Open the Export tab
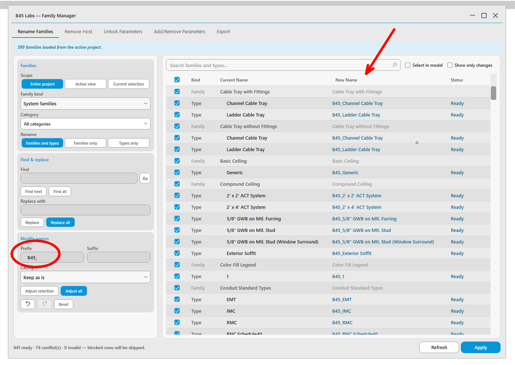Image resolution: width=515 pixels, height=365 pixels. tap(223, 32)
